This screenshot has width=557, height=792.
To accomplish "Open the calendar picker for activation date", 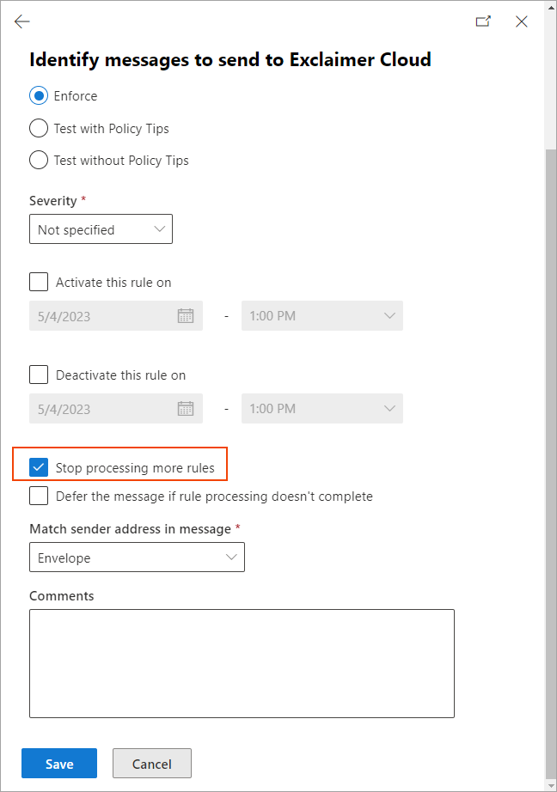I will point(187,315).
